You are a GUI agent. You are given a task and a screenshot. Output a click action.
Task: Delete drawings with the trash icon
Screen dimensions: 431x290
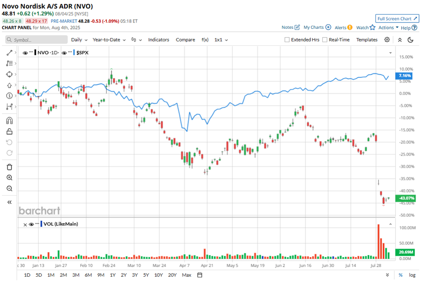(x=9, y=167)
